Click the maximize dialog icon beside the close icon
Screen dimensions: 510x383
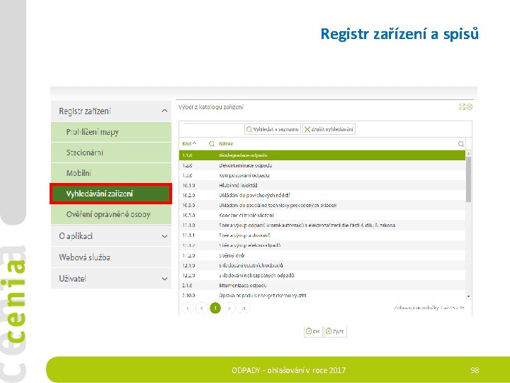(462, 107)
